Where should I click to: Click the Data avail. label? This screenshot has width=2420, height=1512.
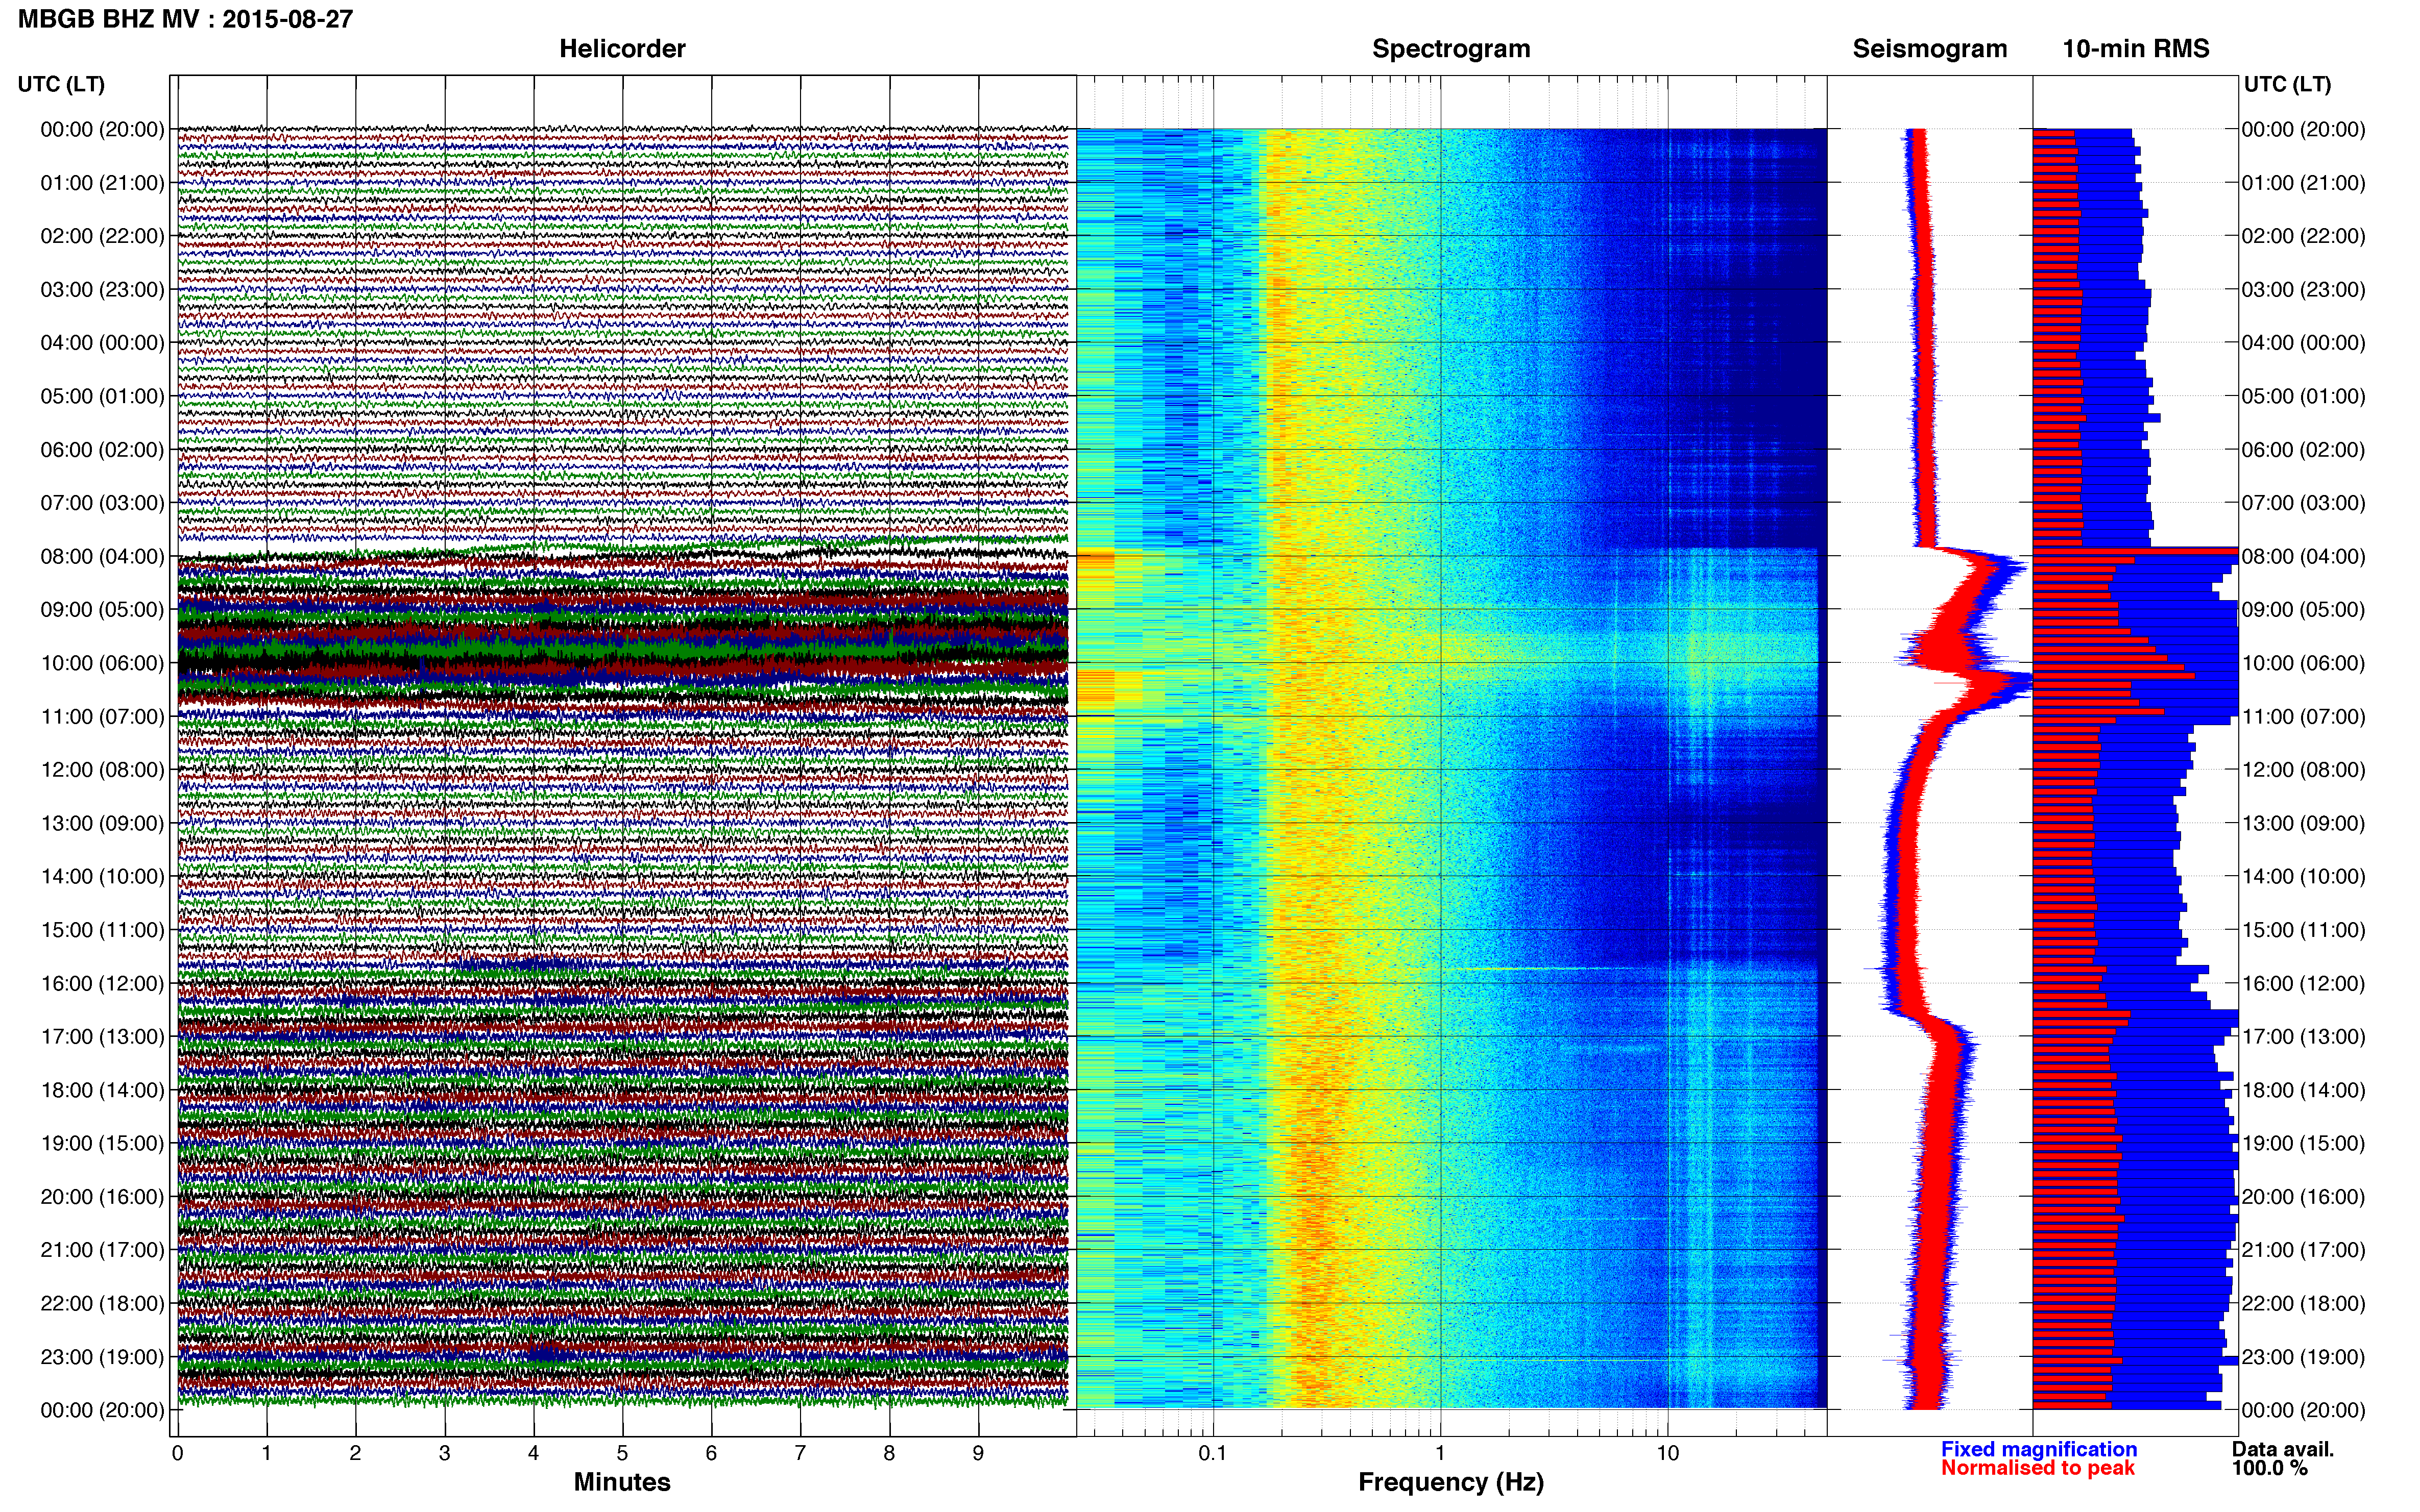pos(2283,1449)
